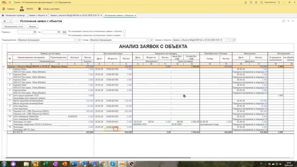Open Word from the taskbar
This screenshot has height=167, width=297.
click(x=74, y=164)
